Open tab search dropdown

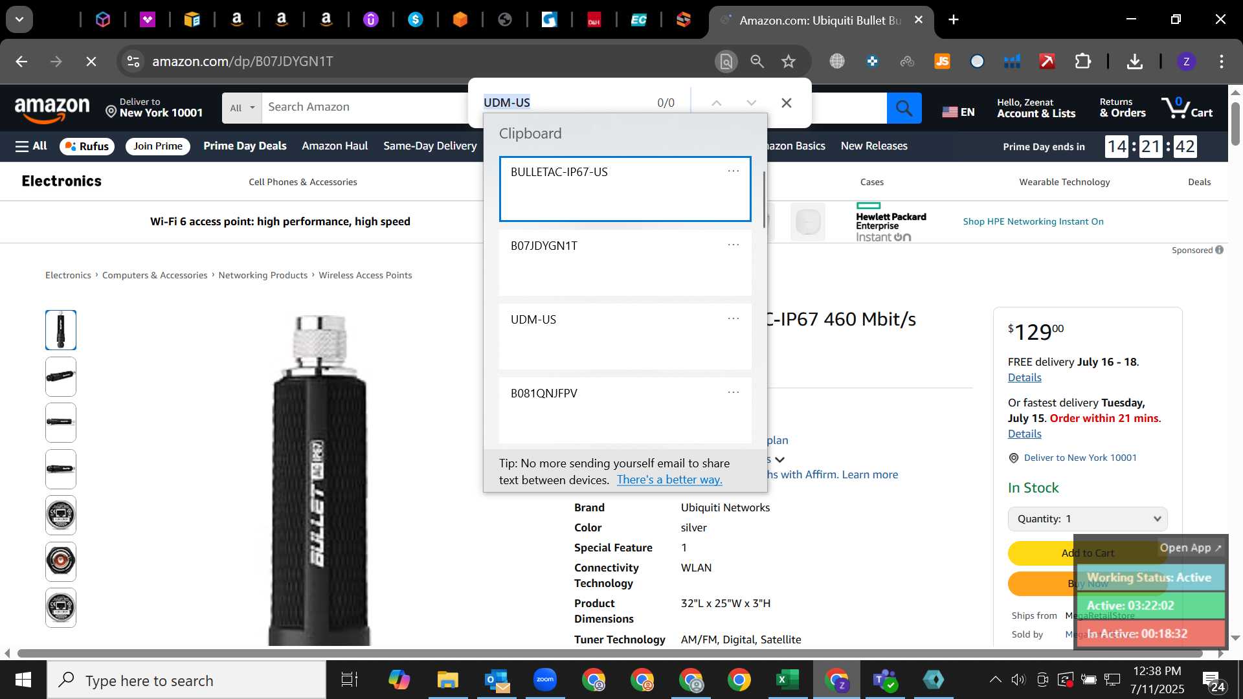[19, 19]
